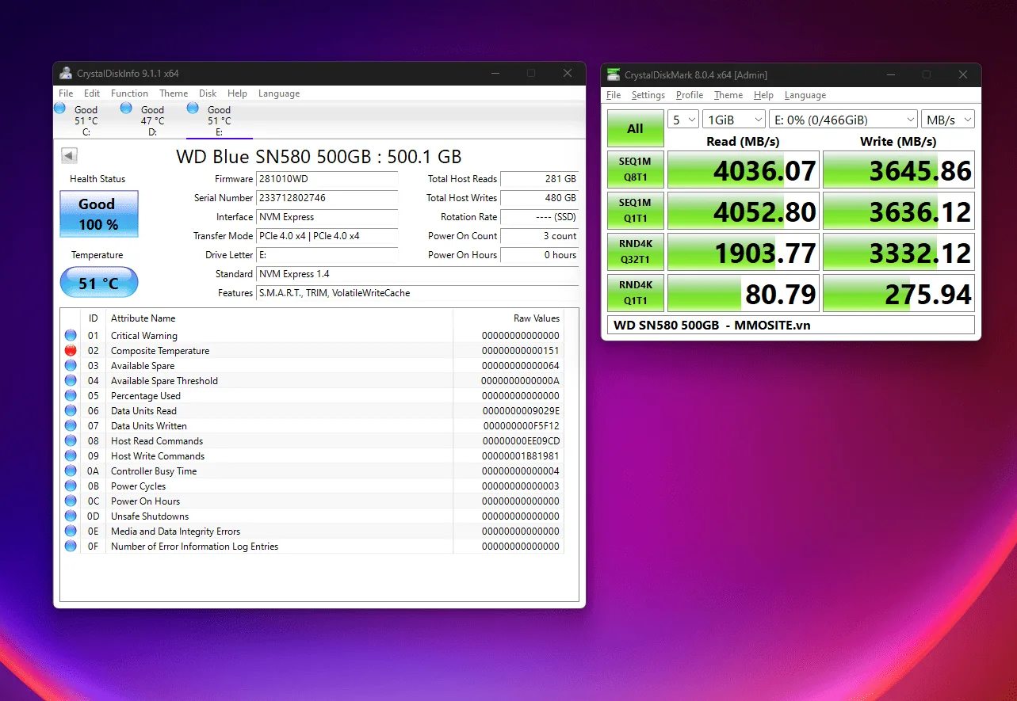This screenshot has height=701, width=1017.
Task: Click the previous disk arrow icon
Action: [x=69, y=156]
